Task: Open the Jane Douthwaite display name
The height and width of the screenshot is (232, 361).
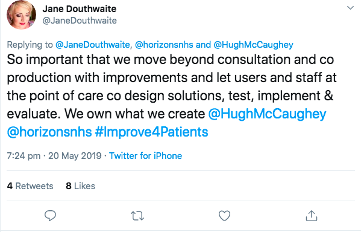Action: (x=80, y=9)
